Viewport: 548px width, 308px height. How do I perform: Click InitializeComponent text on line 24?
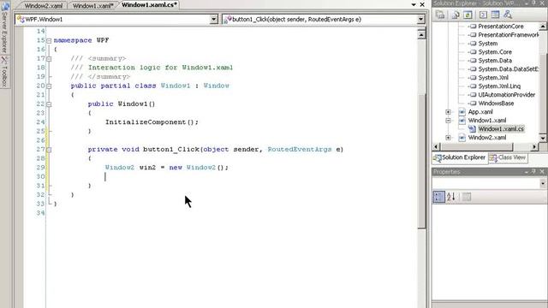pos(146,122)
